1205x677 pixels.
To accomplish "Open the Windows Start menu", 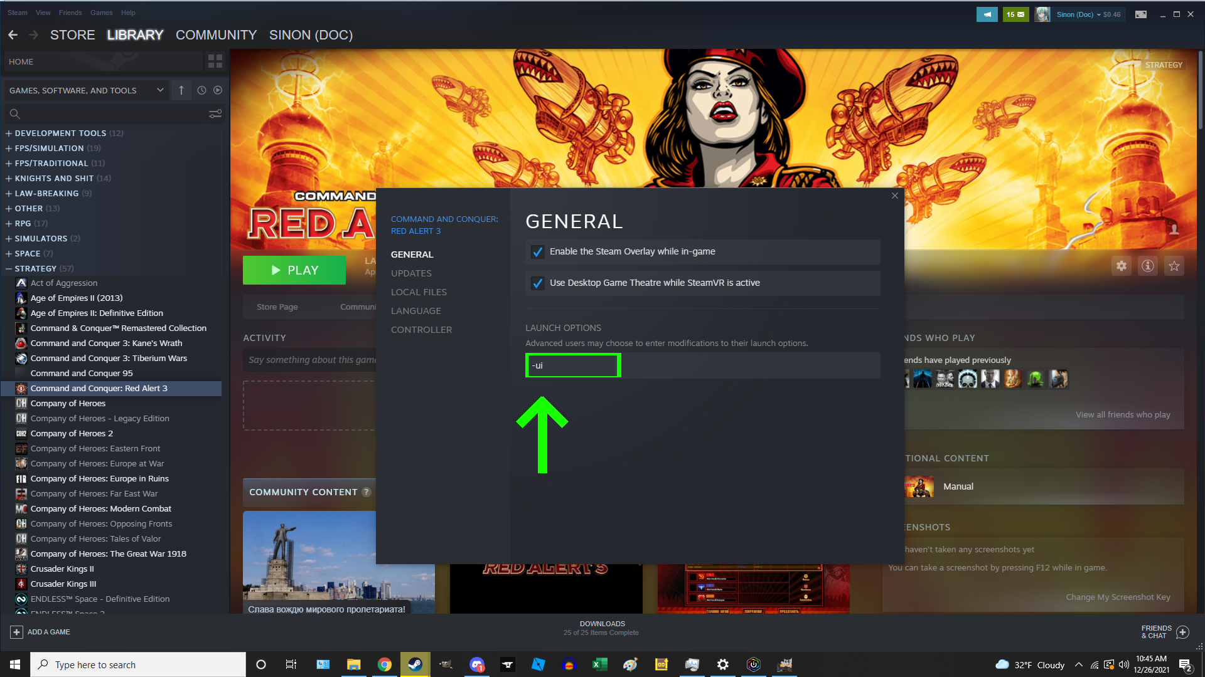I will pyautogui.click(x=15, y=664).
